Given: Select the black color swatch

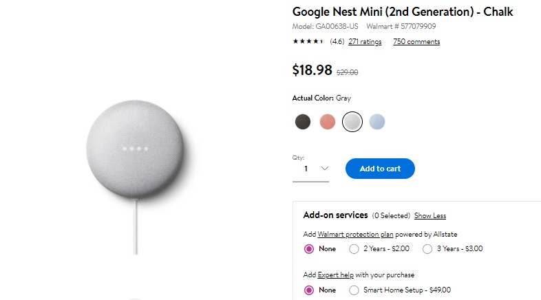Looking at the screenshot, I should (303, 122).
